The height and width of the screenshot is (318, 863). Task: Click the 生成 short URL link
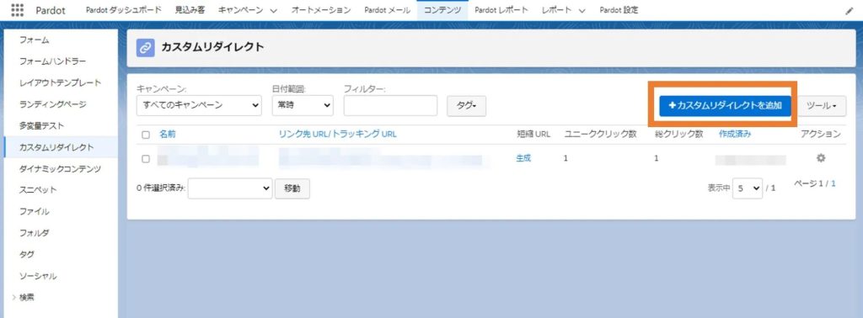click(523, 158)
